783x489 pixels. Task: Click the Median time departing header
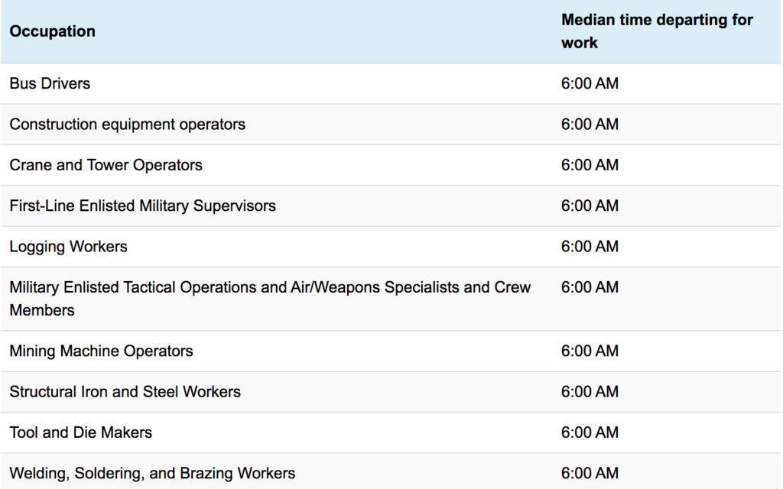coord(656,31)
